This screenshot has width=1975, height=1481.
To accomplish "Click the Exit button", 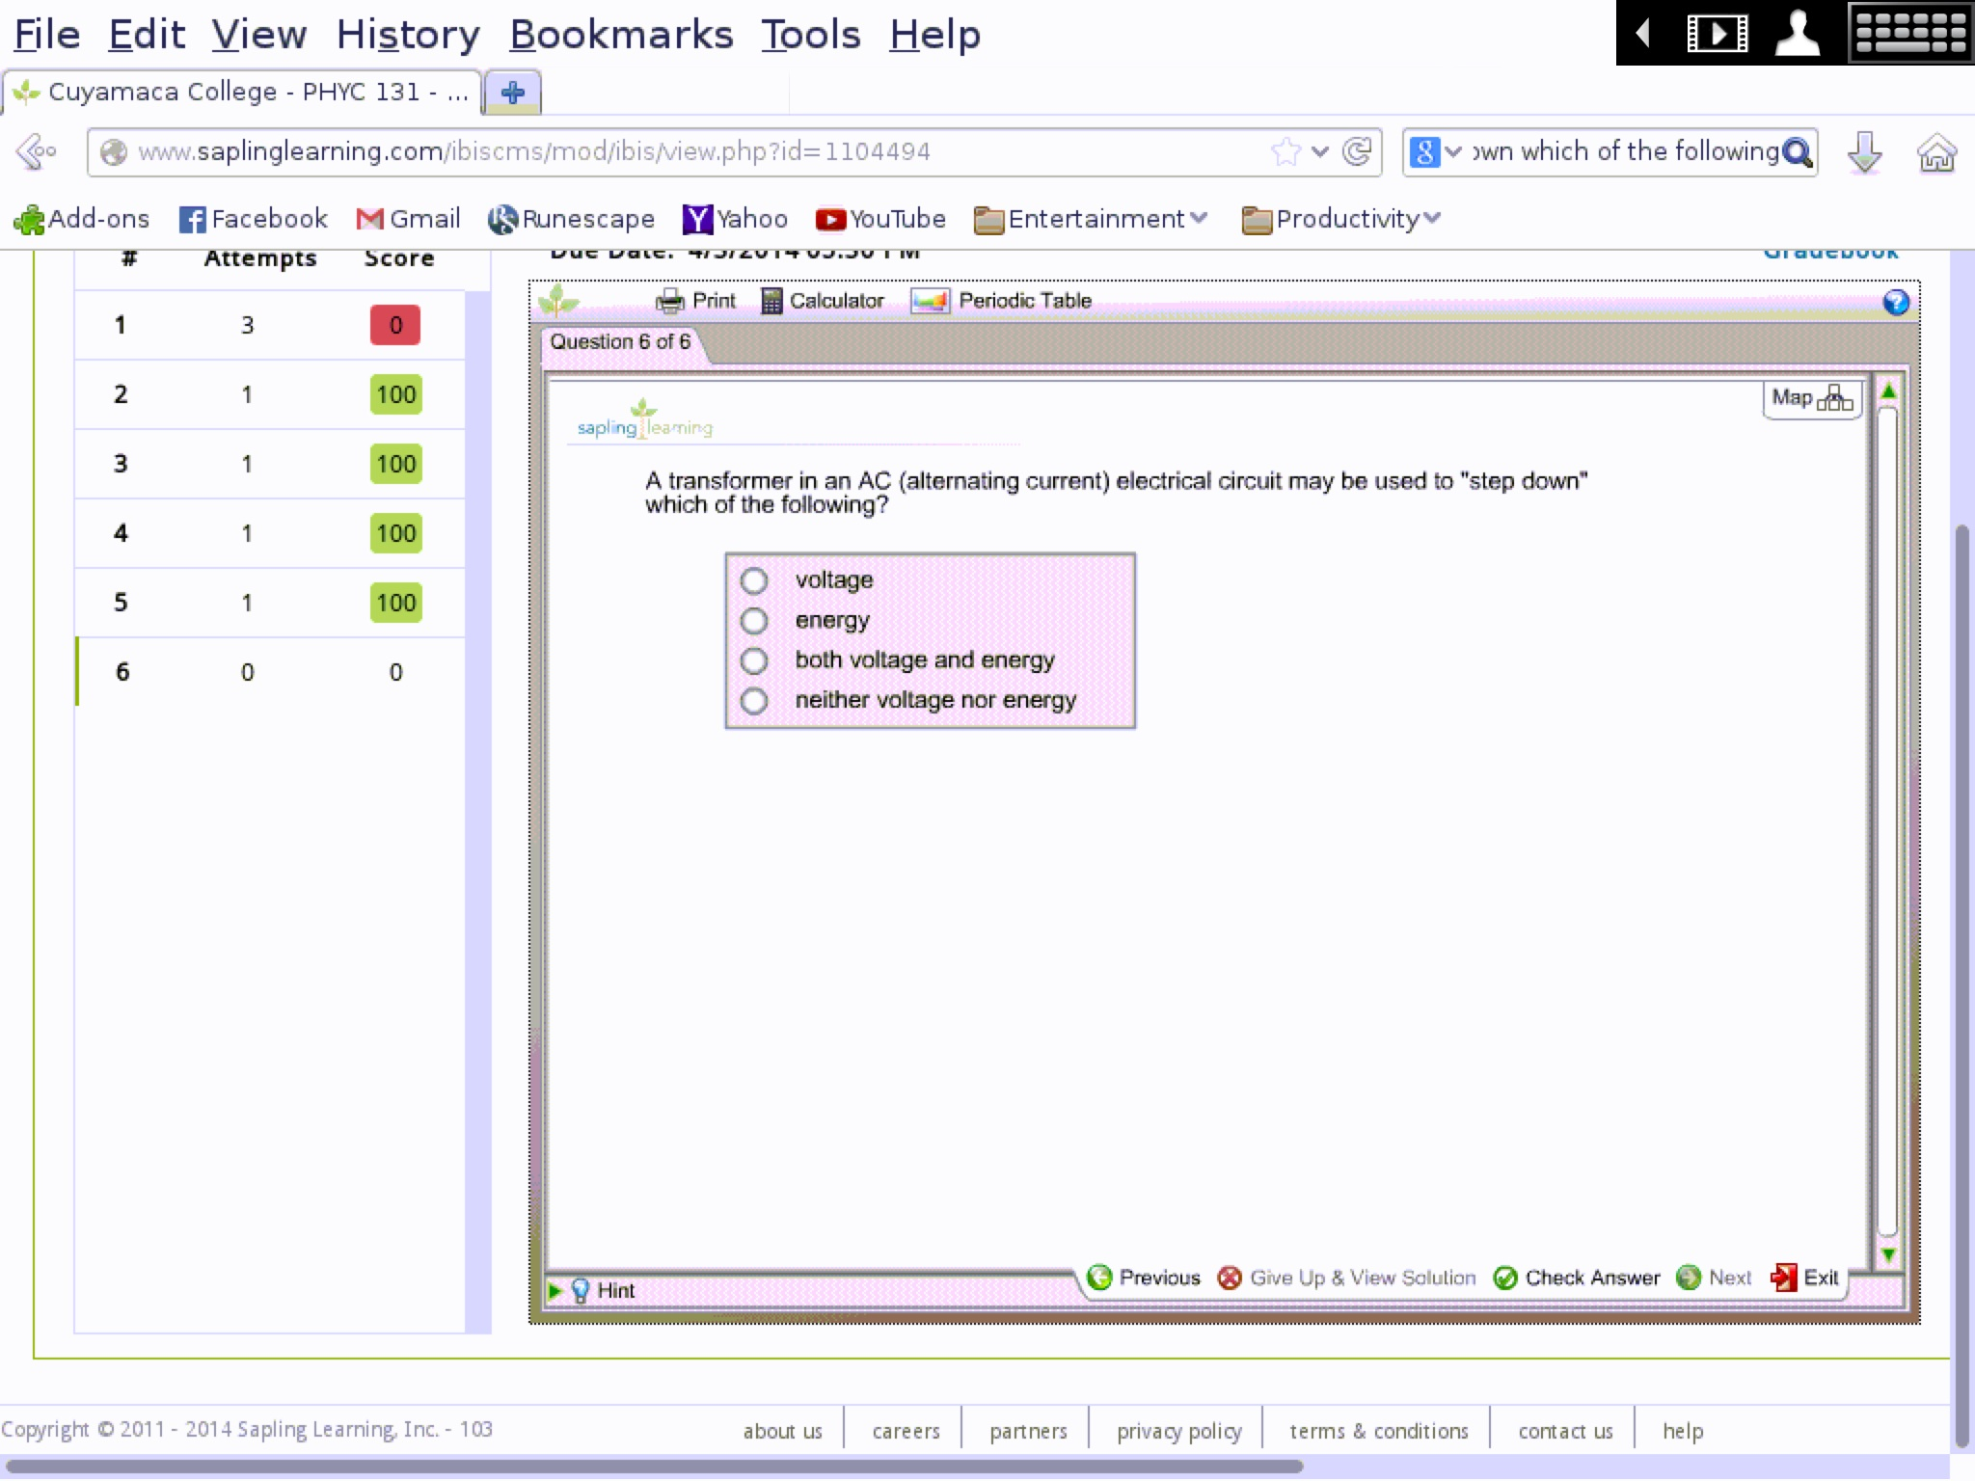I will pos(1804,1278).
